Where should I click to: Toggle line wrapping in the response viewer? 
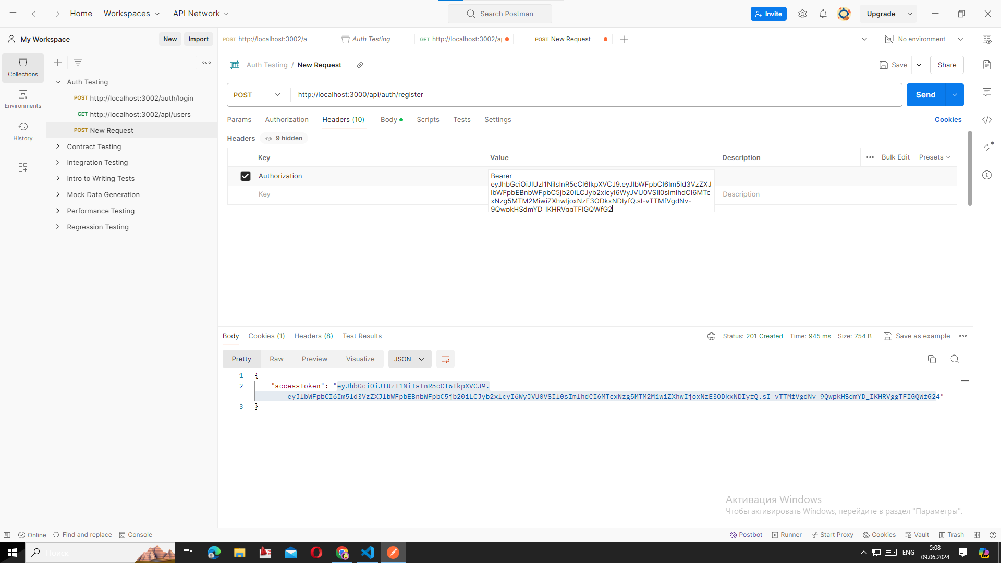(x=445, y=359)
